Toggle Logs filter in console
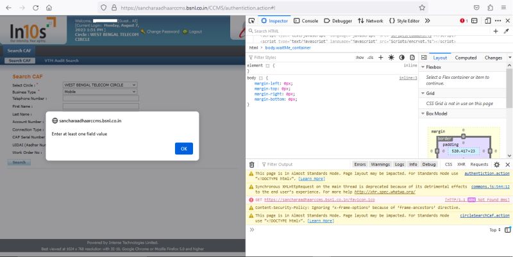The image size is (513, 257). 399,164
